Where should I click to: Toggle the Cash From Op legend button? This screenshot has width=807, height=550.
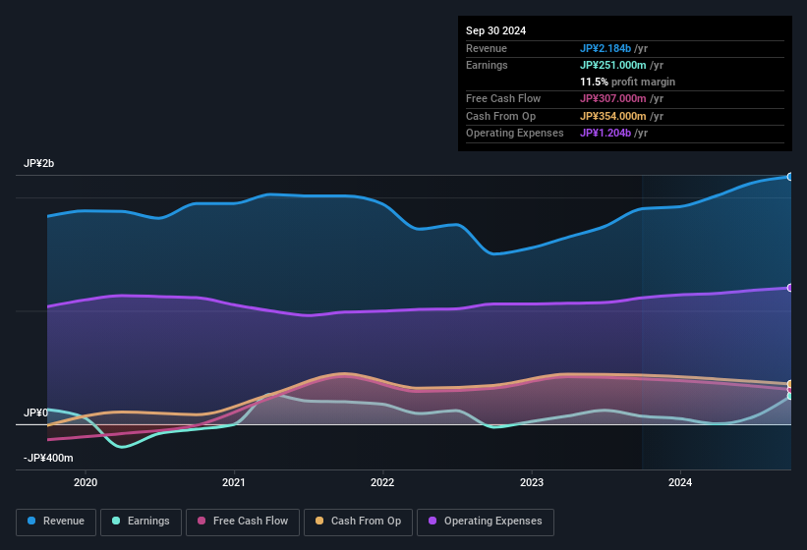[358, 522]
